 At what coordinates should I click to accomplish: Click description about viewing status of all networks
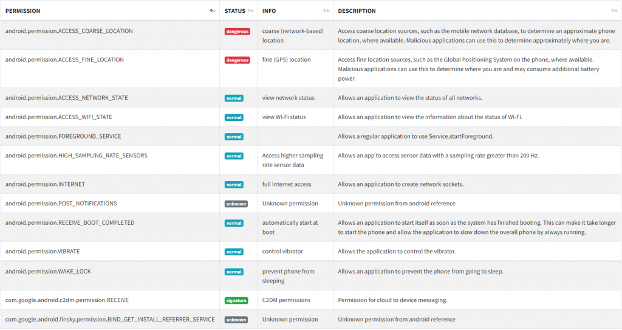(410, 98)
